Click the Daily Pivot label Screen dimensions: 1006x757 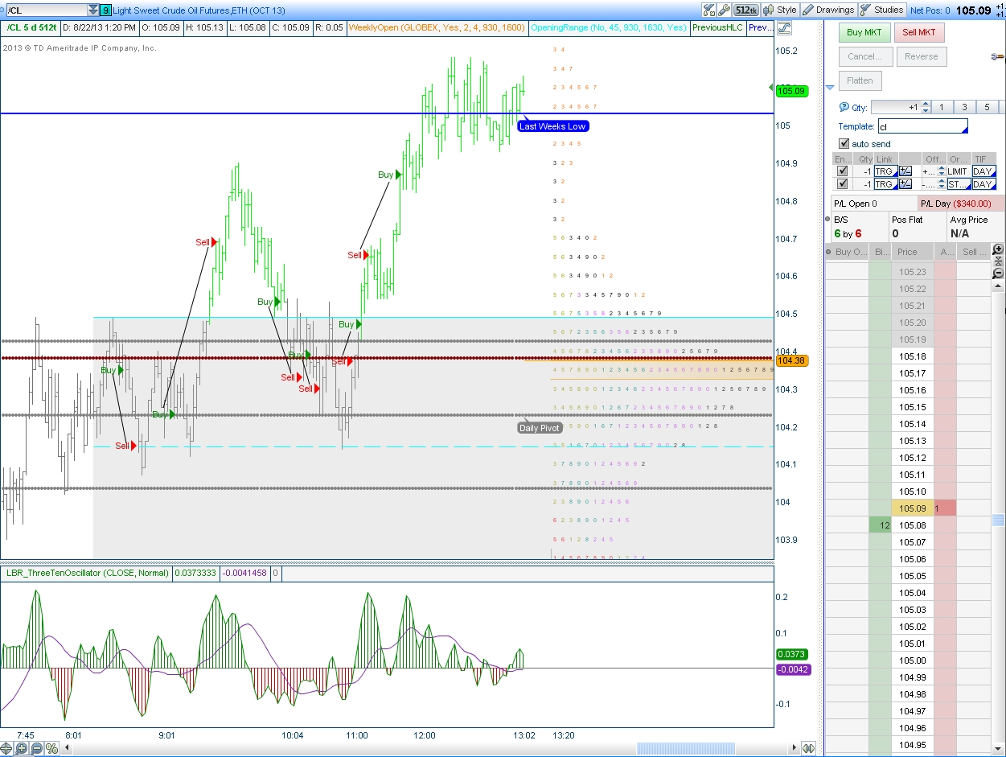(540, 428)
